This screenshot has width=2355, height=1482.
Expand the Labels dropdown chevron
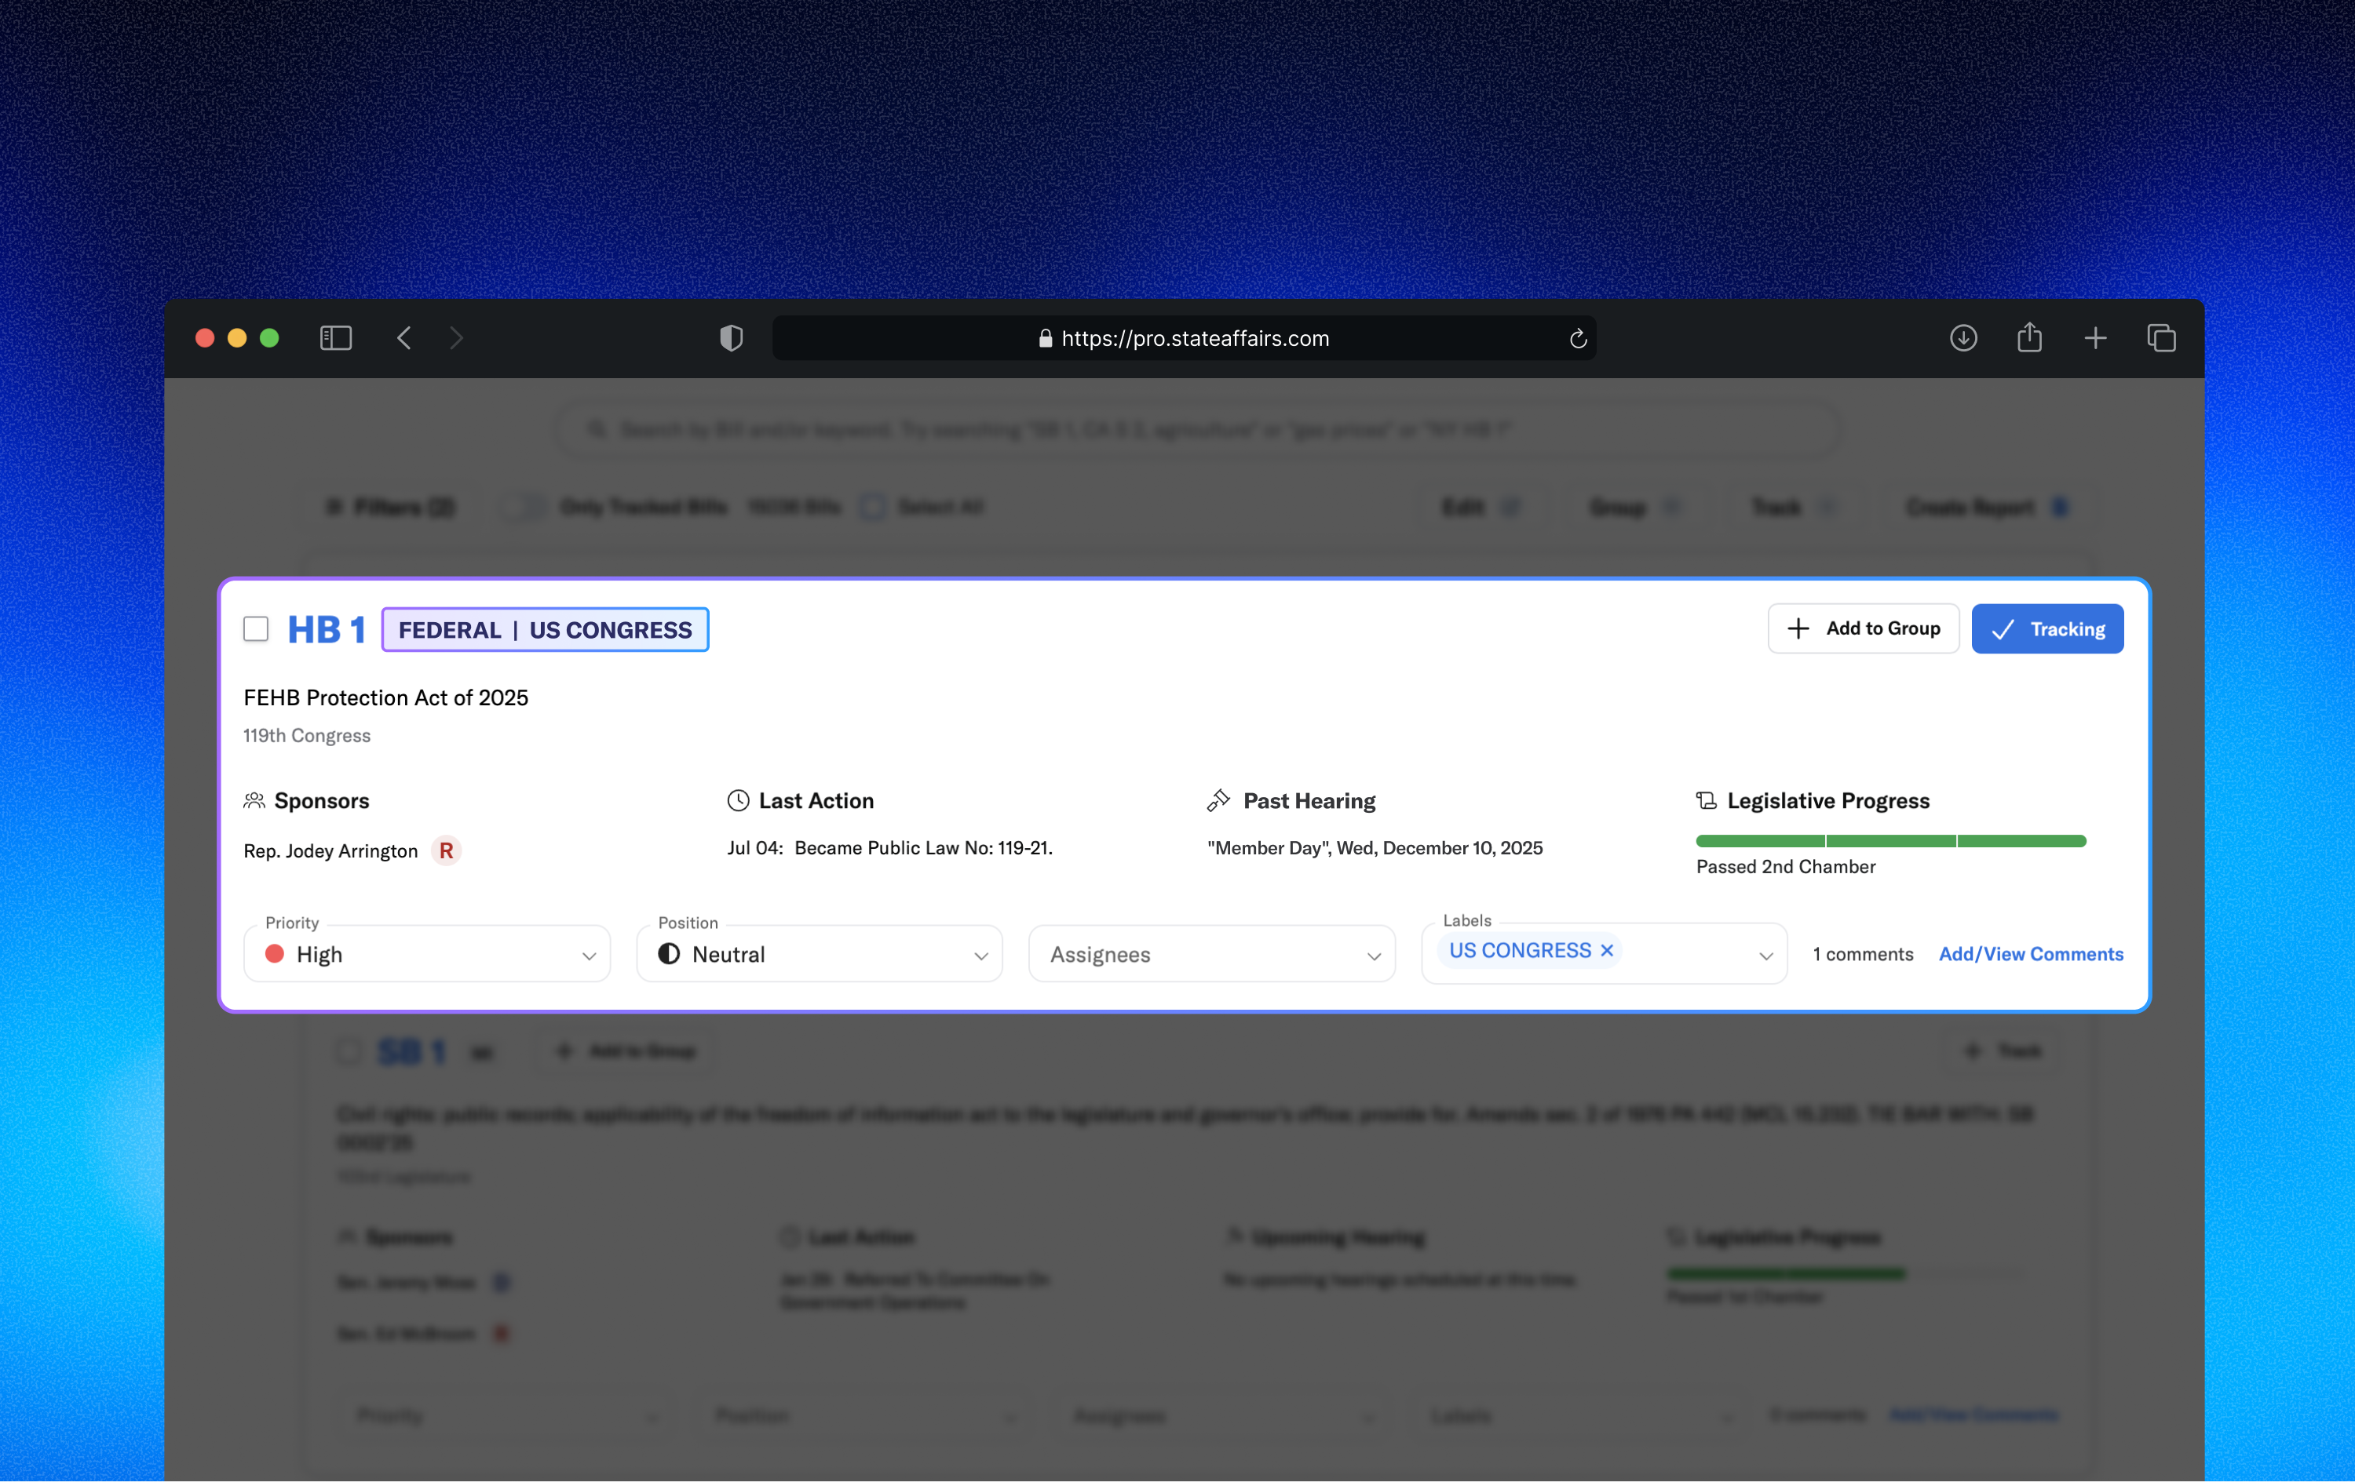tap(1765, 955)
